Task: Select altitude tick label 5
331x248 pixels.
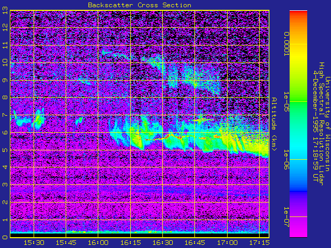Action: [5, 150]
